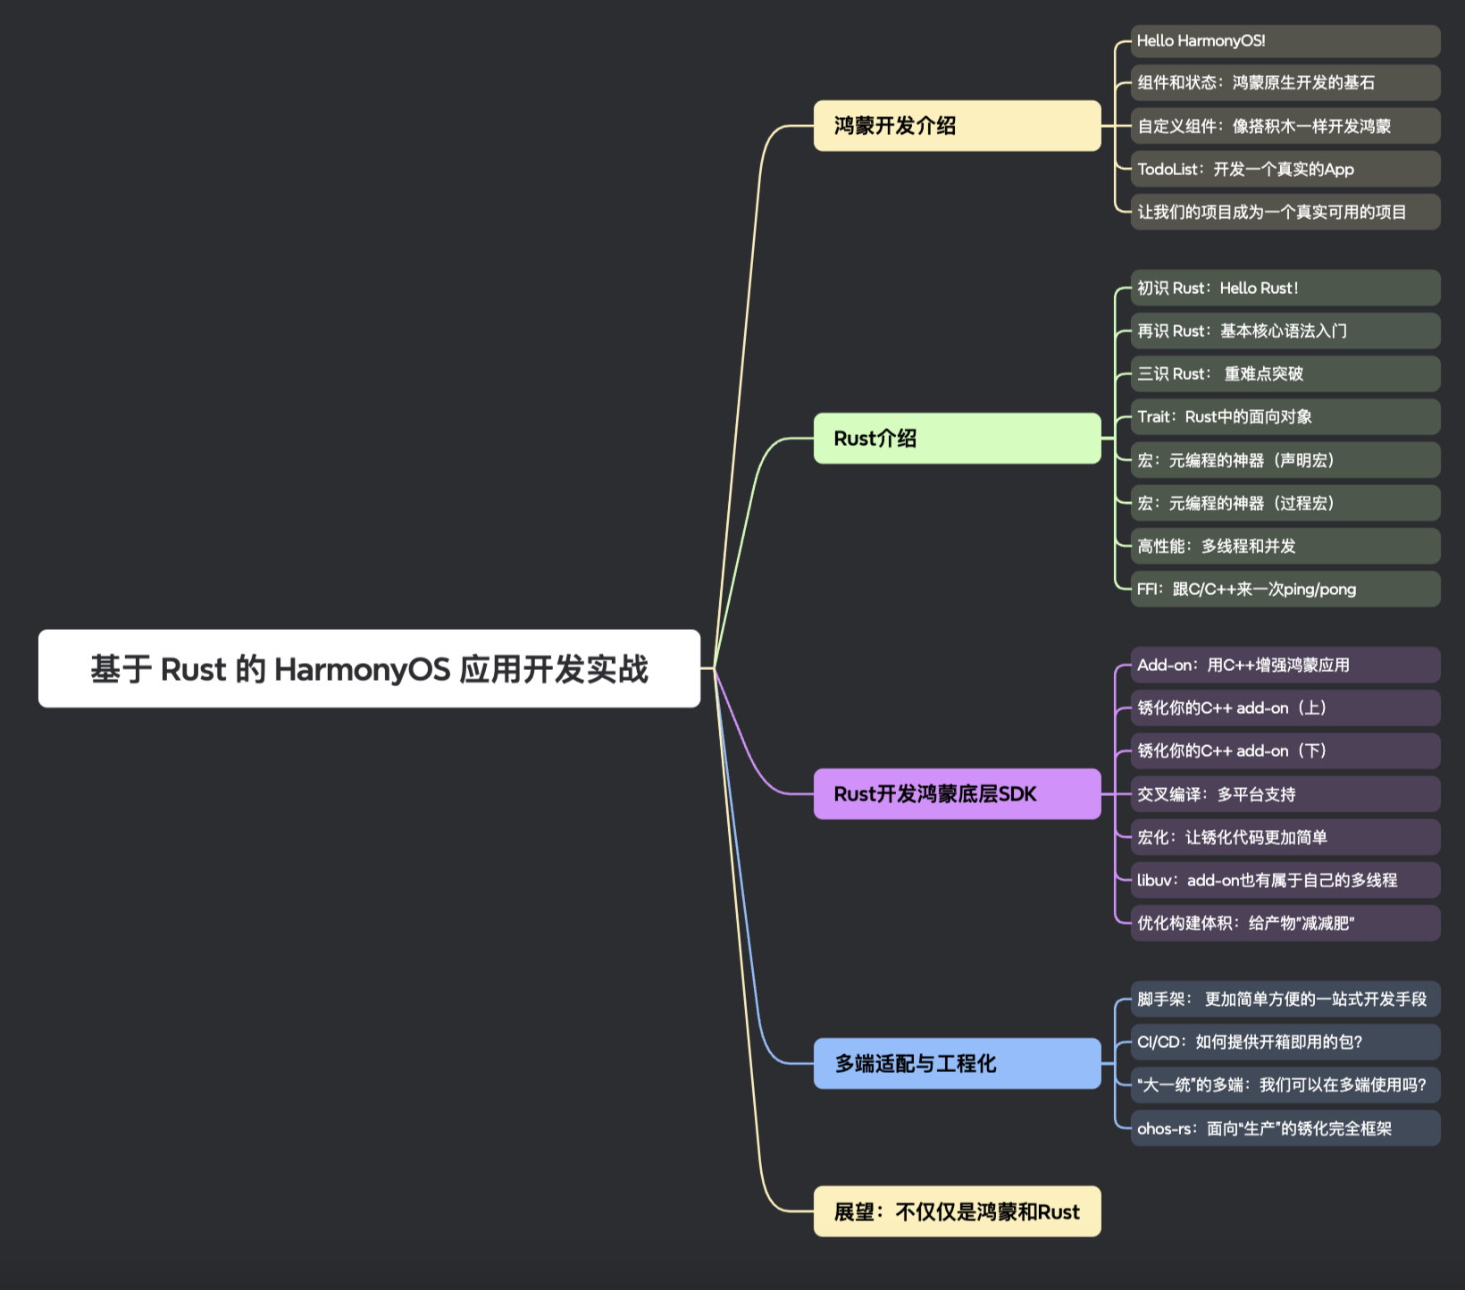Click 高性能：多线程和并发 topic
Image resolution: width=1465 pixels, height=1290 pixels.
1285,546
